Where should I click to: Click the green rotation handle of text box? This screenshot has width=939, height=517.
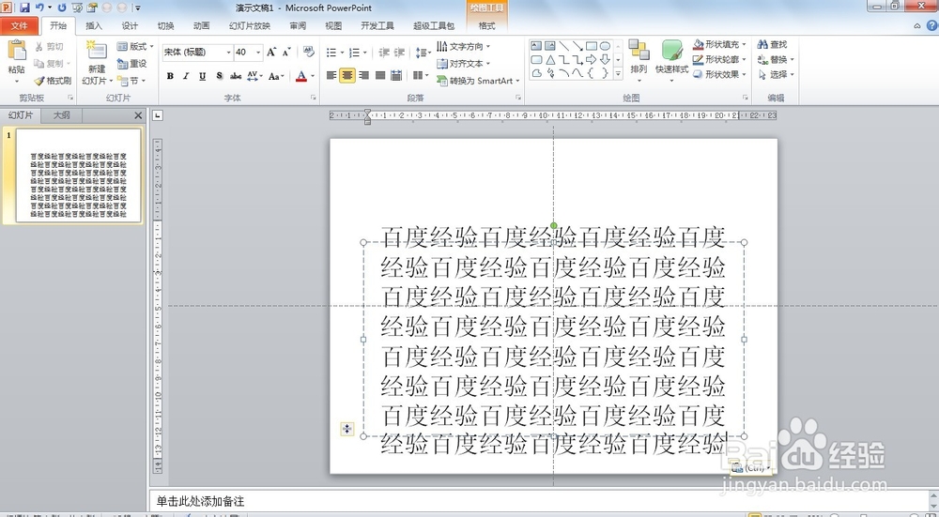pyautogui.click(x=553, y=225)
